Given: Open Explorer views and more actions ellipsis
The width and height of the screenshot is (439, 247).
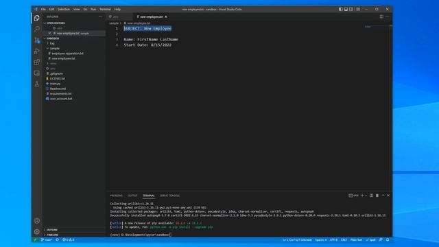Looking at the screenshot, I should click(101, 16).
